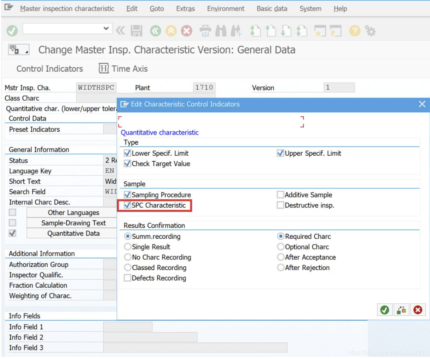Viewport: 430px width, 359px height.
Task: Open the Goto menu
Action: pos(157,8)
